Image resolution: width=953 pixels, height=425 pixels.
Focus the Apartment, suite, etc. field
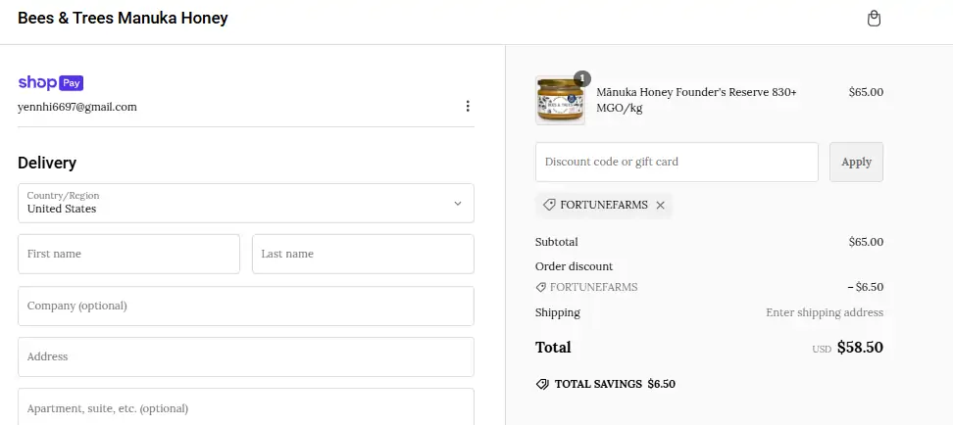(245, 407)
